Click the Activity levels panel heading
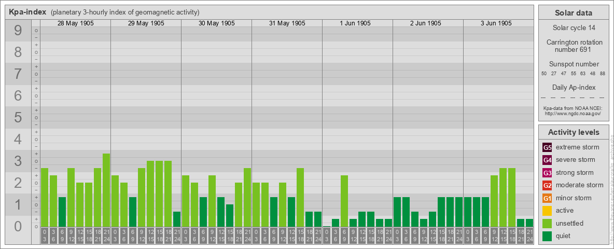This screenshot has width=614, height=249. pyautogui.click(x=574, y=132)
